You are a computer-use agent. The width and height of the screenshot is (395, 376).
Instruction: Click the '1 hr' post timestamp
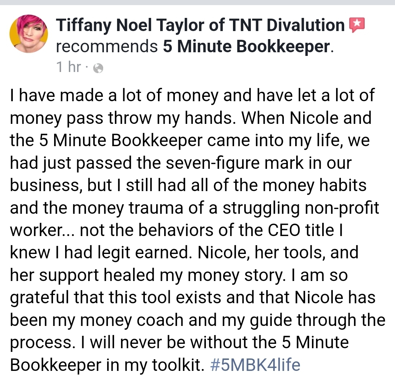pos(68,67)
